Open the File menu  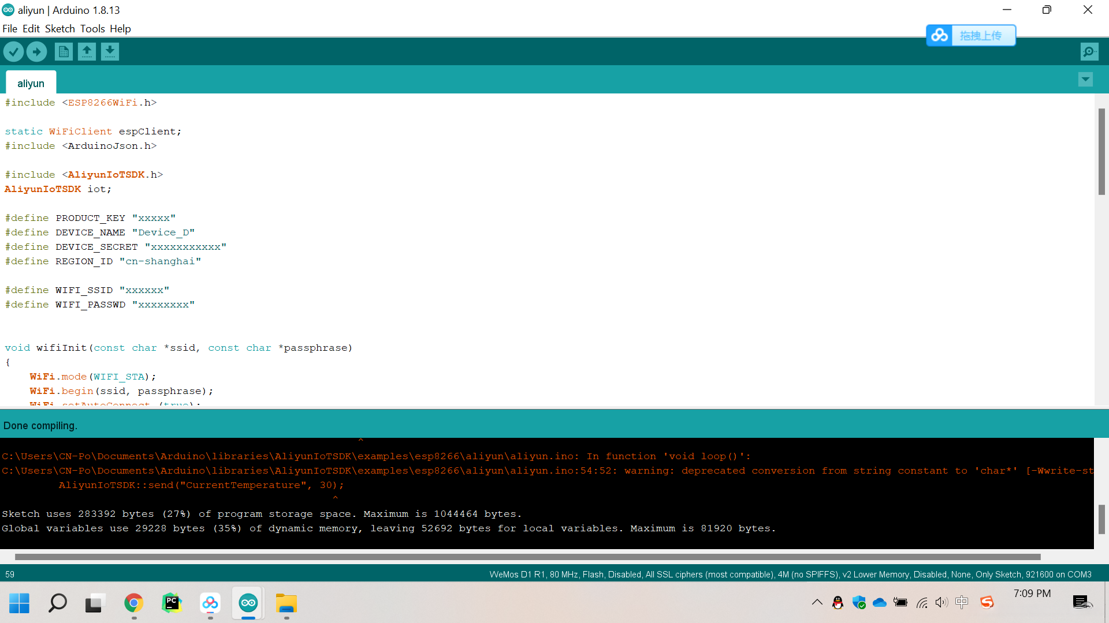(x=10, y=29)
